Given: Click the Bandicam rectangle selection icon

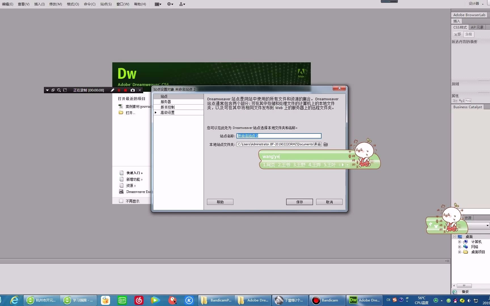Looking at the screenshot, I should click(x=65, y=90).
